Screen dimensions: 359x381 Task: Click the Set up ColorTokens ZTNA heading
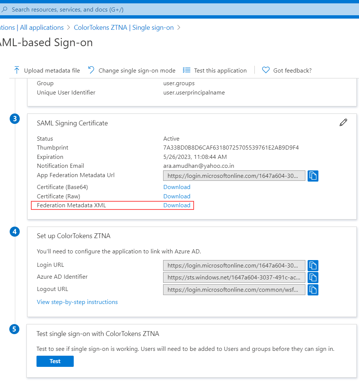click(x=73, y=236)
